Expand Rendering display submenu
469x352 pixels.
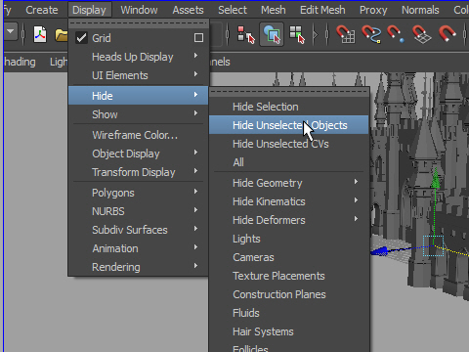138,267
